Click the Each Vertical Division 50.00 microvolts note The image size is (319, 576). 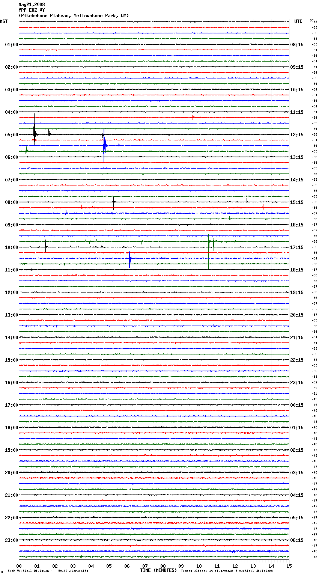point(48,571)
